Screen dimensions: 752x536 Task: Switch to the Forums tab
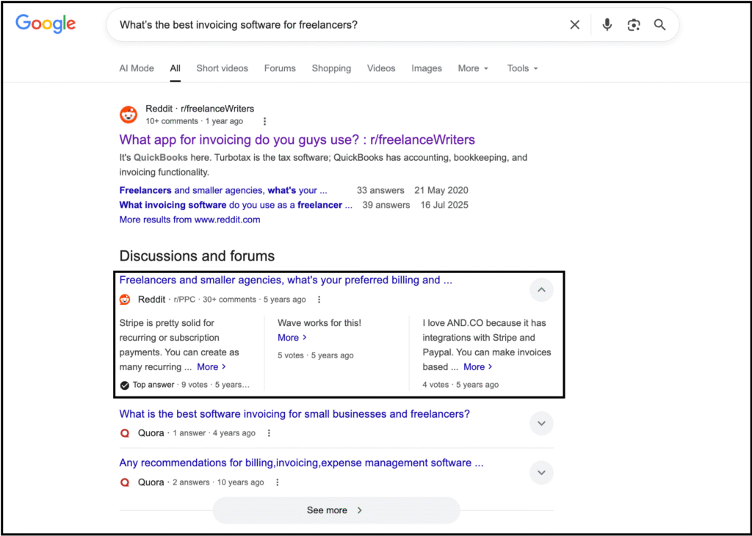tap(280, 68)
